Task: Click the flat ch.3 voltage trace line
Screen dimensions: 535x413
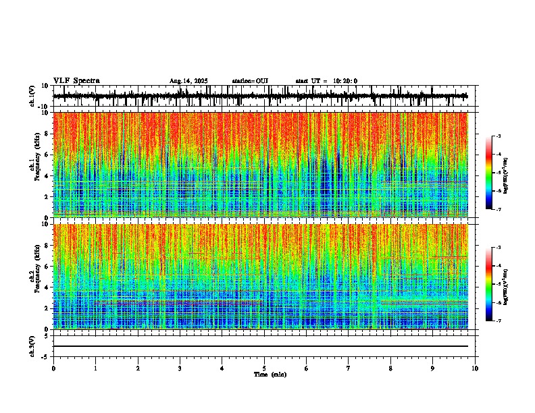Action: pyautogui.click(x=260, y=346)
